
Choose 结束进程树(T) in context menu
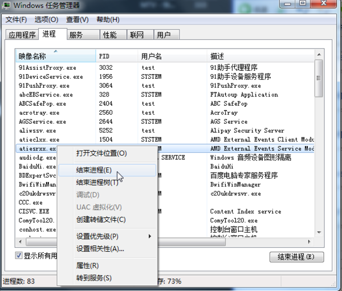[108, 182]
